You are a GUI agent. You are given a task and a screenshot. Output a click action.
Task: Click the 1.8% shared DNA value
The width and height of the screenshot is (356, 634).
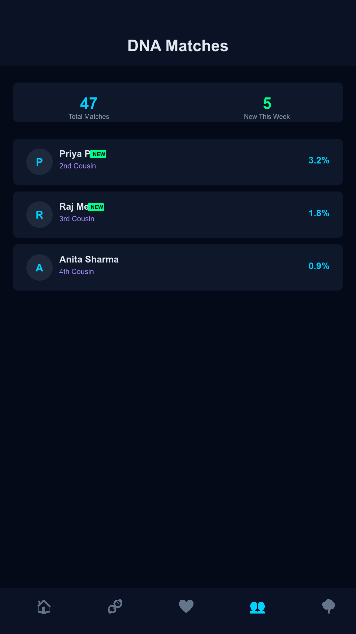click(x=319, y=213)
